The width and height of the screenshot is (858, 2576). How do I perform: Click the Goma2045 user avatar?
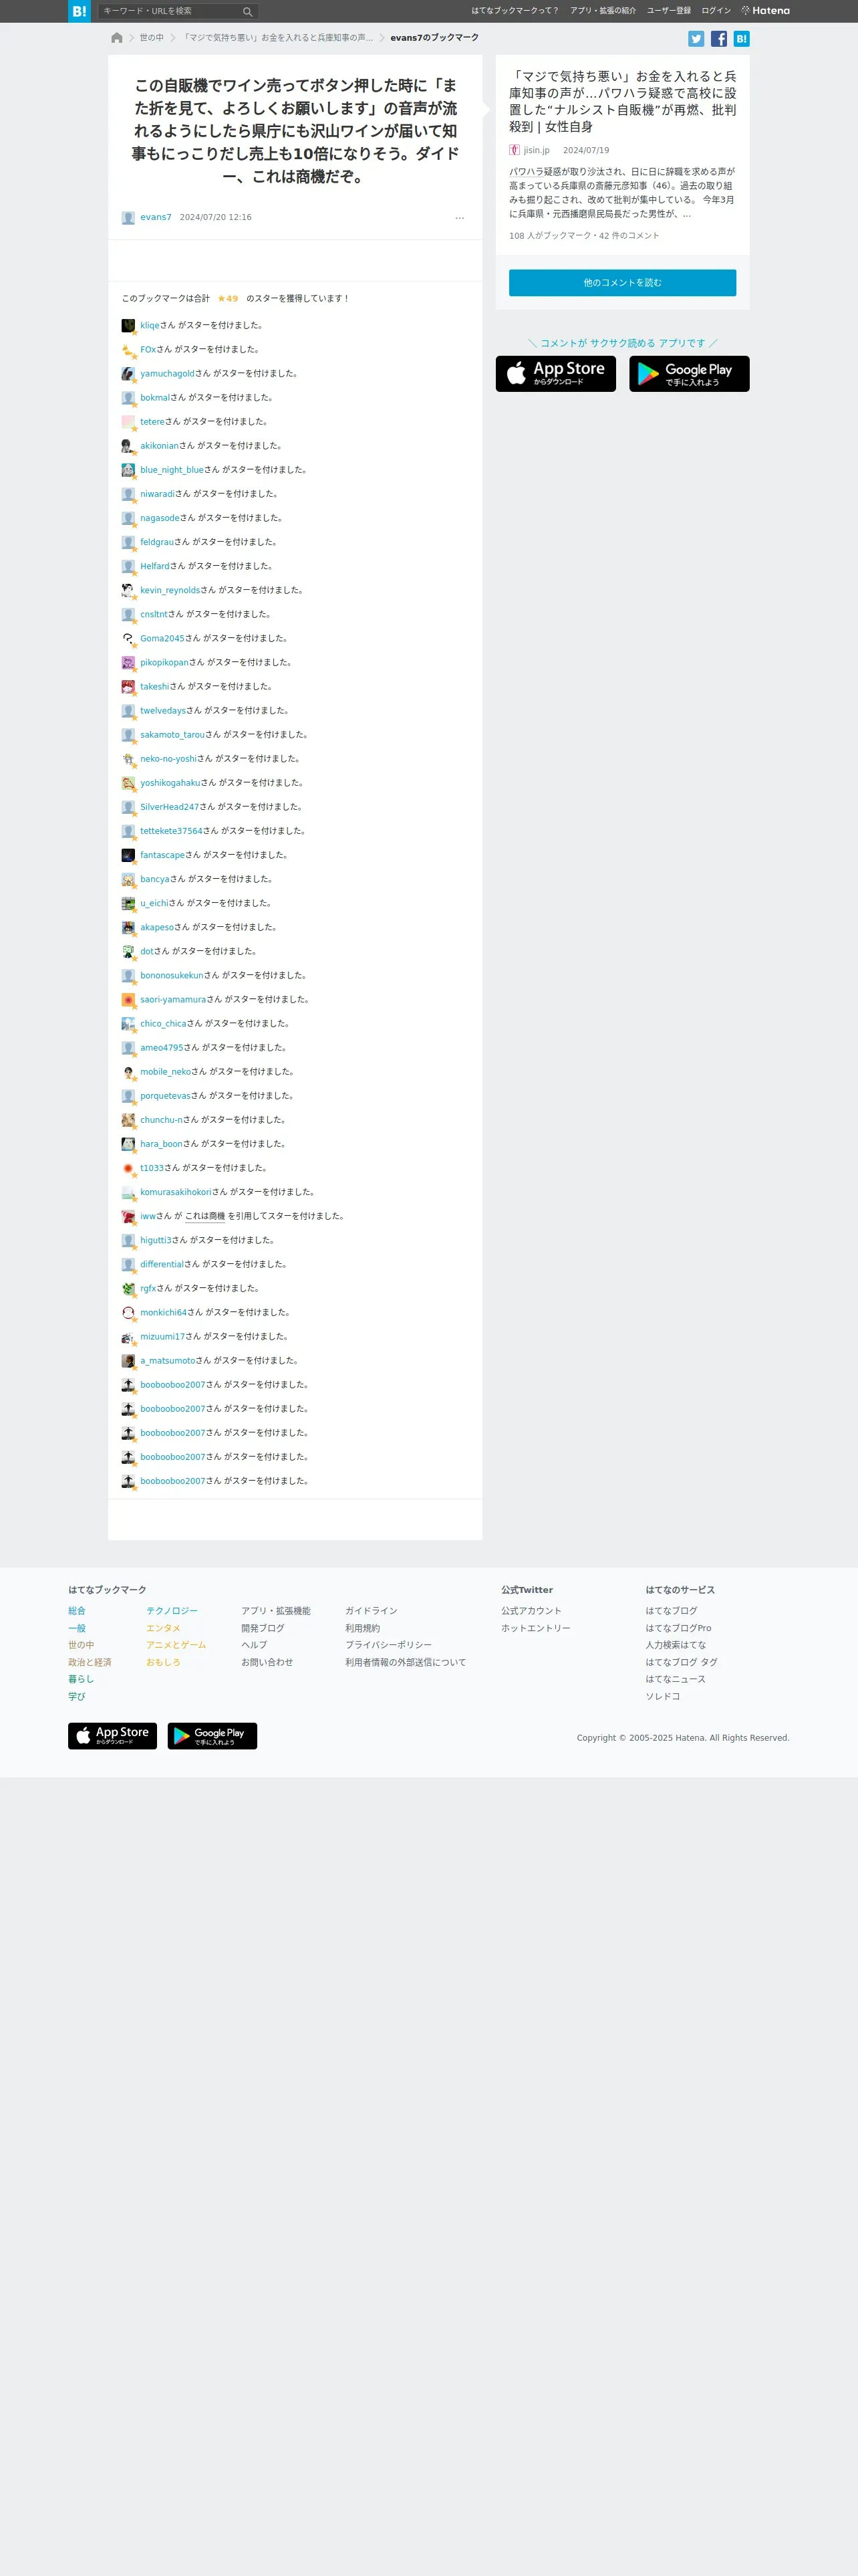pyautogui.click(x=128, y=638)
